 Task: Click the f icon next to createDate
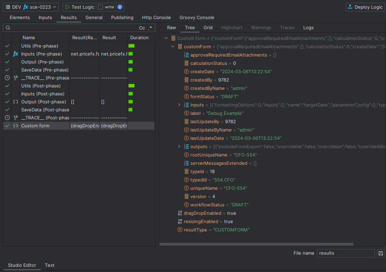pyautogui.click(x=186, y=71)
